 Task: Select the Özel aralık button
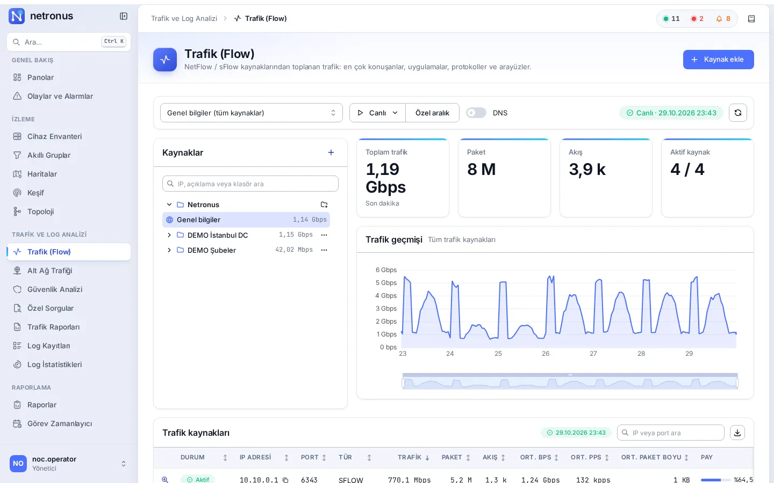[432, 113]
